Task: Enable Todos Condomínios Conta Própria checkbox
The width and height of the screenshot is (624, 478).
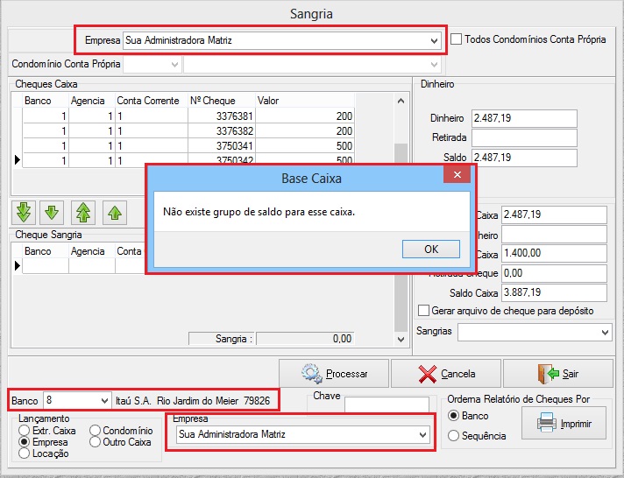Action: pos(457,39)
